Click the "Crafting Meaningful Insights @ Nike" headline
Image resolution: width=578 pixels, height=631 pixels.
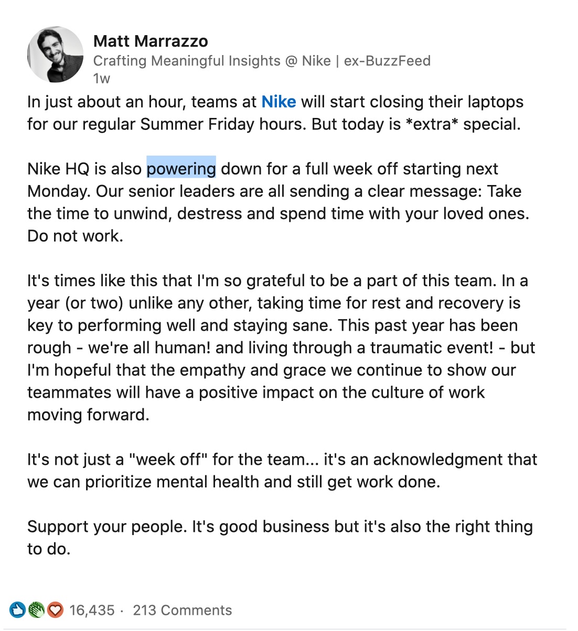tap(212, 61)
